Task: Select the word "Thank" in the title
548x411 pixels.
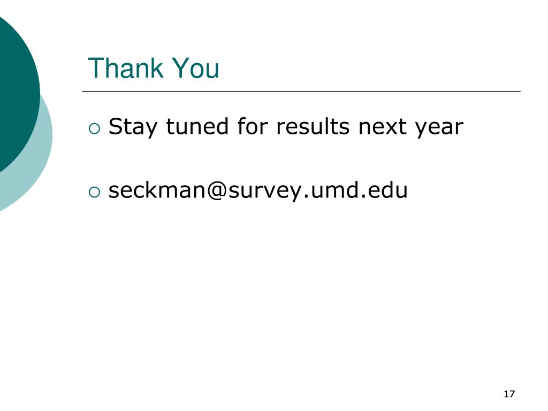Action: click(x=125, y=68)
